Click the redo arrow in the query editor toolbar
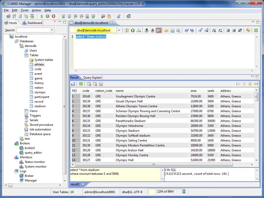The height and width of the screenshot is (198, 264). [x=192, y=30]
